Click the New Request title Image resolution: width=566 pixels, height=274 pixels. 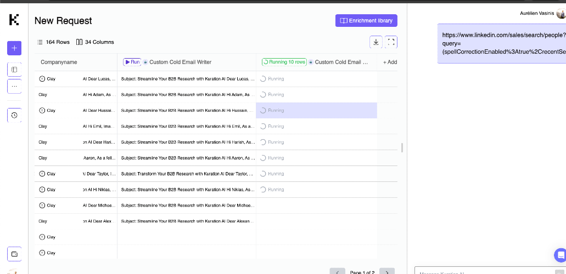[x=63, y=21]
